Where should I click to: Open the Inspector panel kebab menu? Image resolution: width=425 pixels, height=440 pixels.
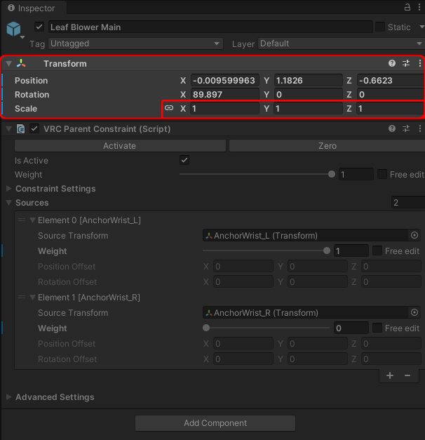(x=419, y=7)
